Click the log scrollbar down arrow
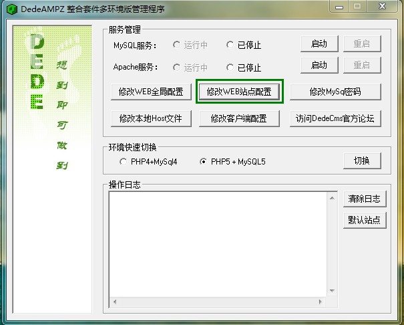Viewport: 404px width, 325px height. tap(332, 291)
